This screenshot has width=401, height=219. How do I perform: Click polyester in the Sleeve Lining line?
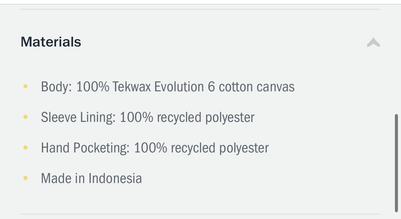pos(230,118)
